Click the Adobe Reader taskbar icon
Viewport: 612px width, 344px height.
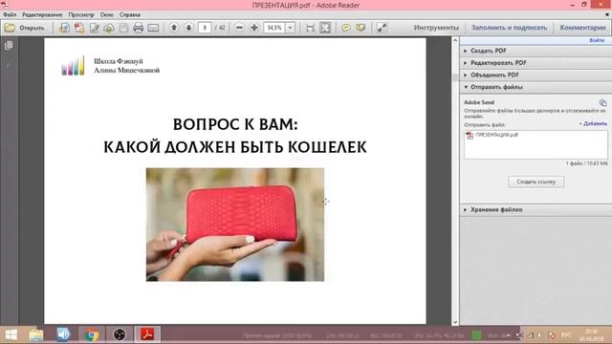pyautogui.click(x=147, y=334)
